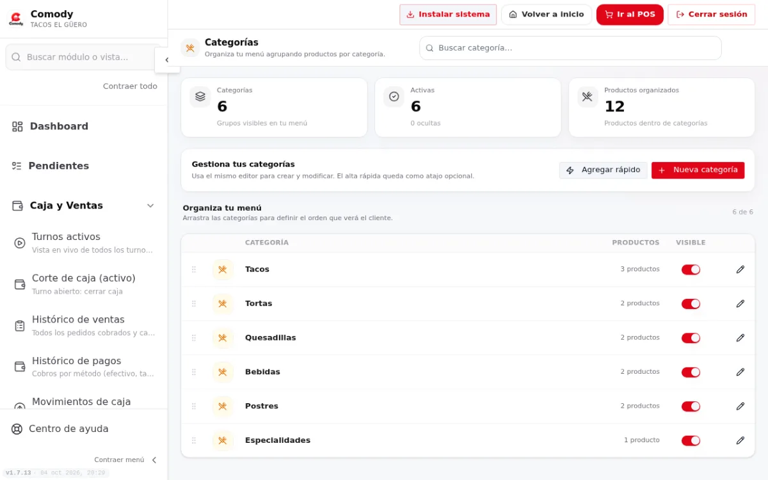Open Histórico de ventas
This screenshot has width=768, height=480.
tap(83, 326)
